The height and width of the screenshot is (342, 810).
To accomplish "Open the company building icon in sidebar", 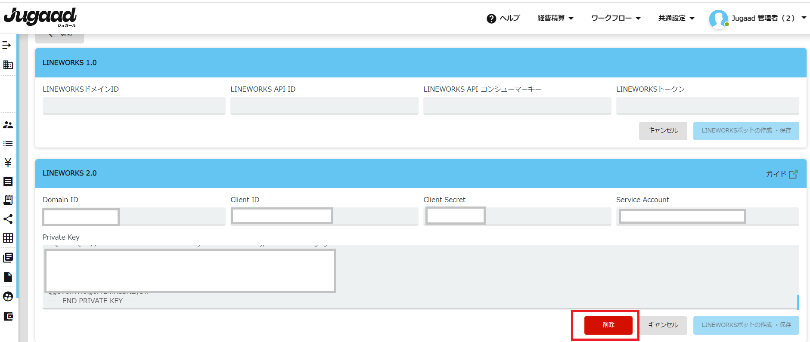I will (8, 65).
